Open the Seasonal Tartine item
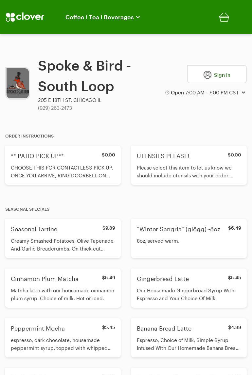Viewport: 252px width, 375px height. [63, 238]
